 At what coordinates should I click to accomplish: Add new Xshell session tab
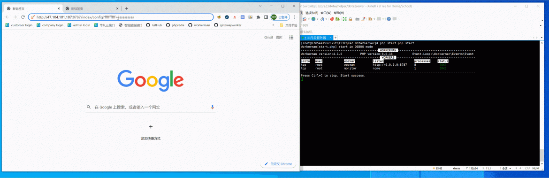[x=335, y=38]
